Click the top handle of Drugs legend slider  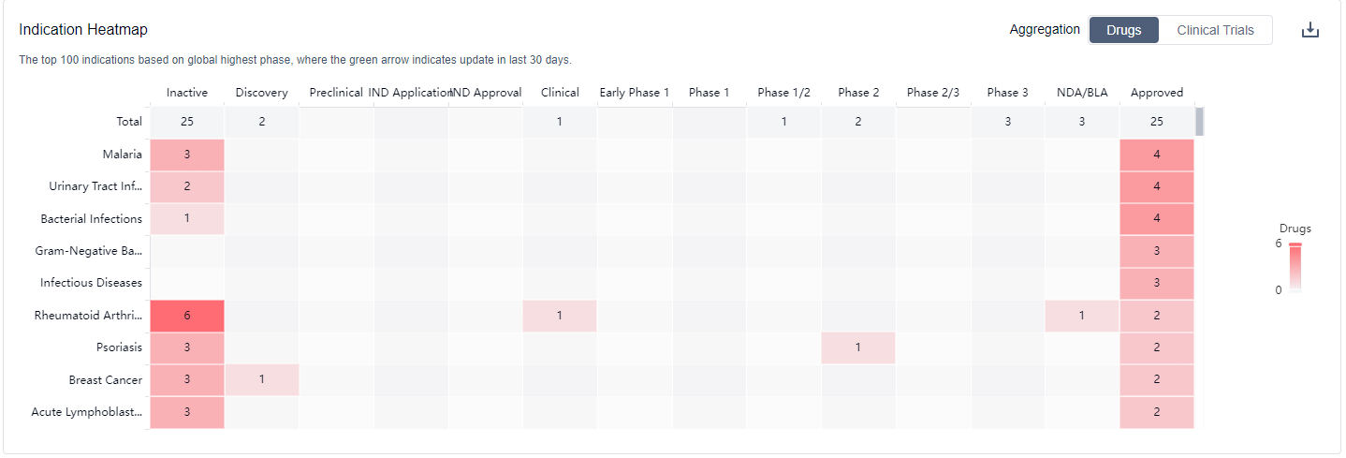click(1295, 244)
